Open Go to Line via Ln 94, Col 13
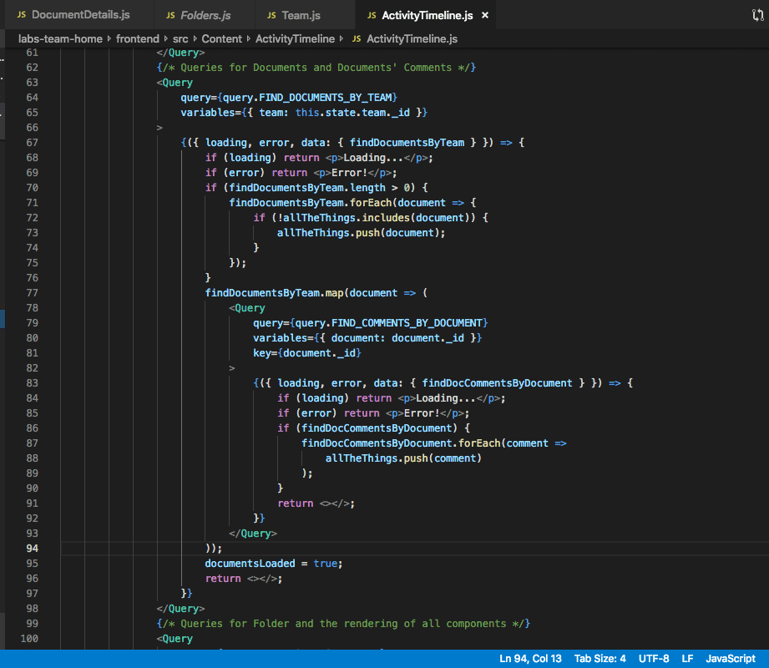Screen dimensions: 769x668 coord(530,659)
